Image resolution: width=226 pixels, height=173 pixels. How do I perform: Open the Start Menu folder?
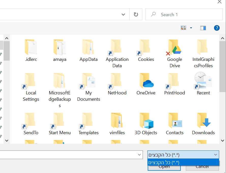click(59, 123)
